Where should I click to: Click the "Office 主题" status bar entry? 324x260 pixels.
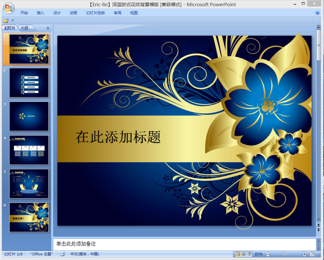pyautogui.click(x=41, y=254)
